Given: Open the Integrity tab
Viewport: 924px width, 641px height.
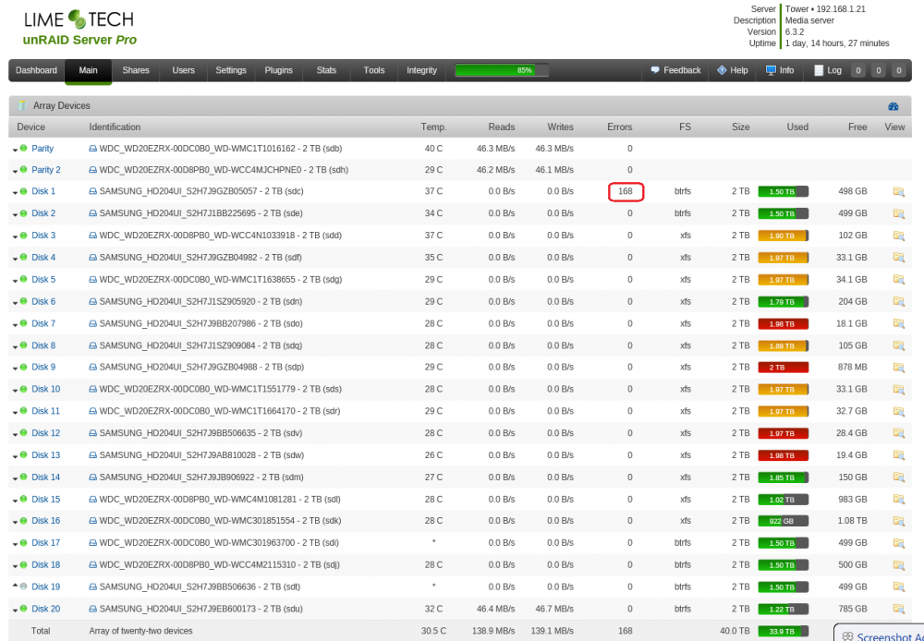Looking at the screenshot, I should pyautogui.click(x=422, y=70).
